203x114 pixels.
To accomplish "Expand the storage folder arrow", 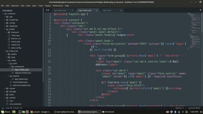I will pyautogui.click(x=5, y=92).
